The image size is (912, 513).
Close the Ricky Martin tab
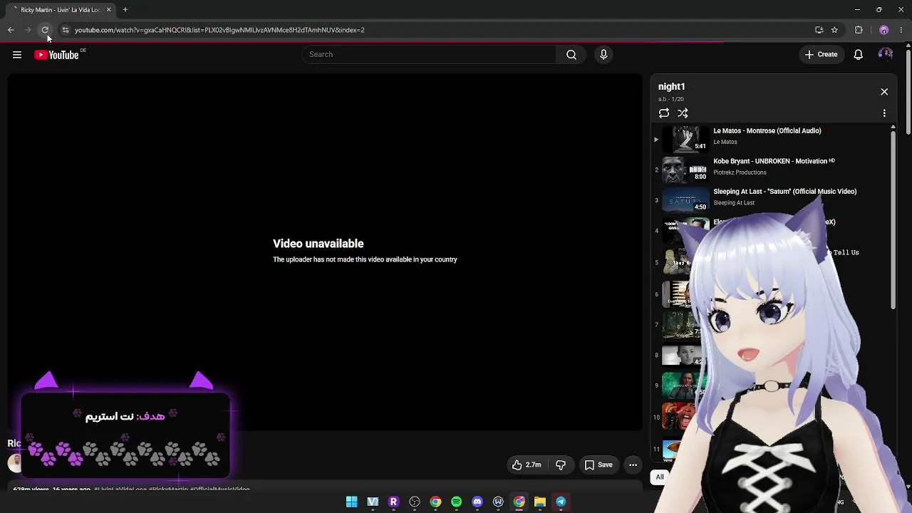click(108, 10)
